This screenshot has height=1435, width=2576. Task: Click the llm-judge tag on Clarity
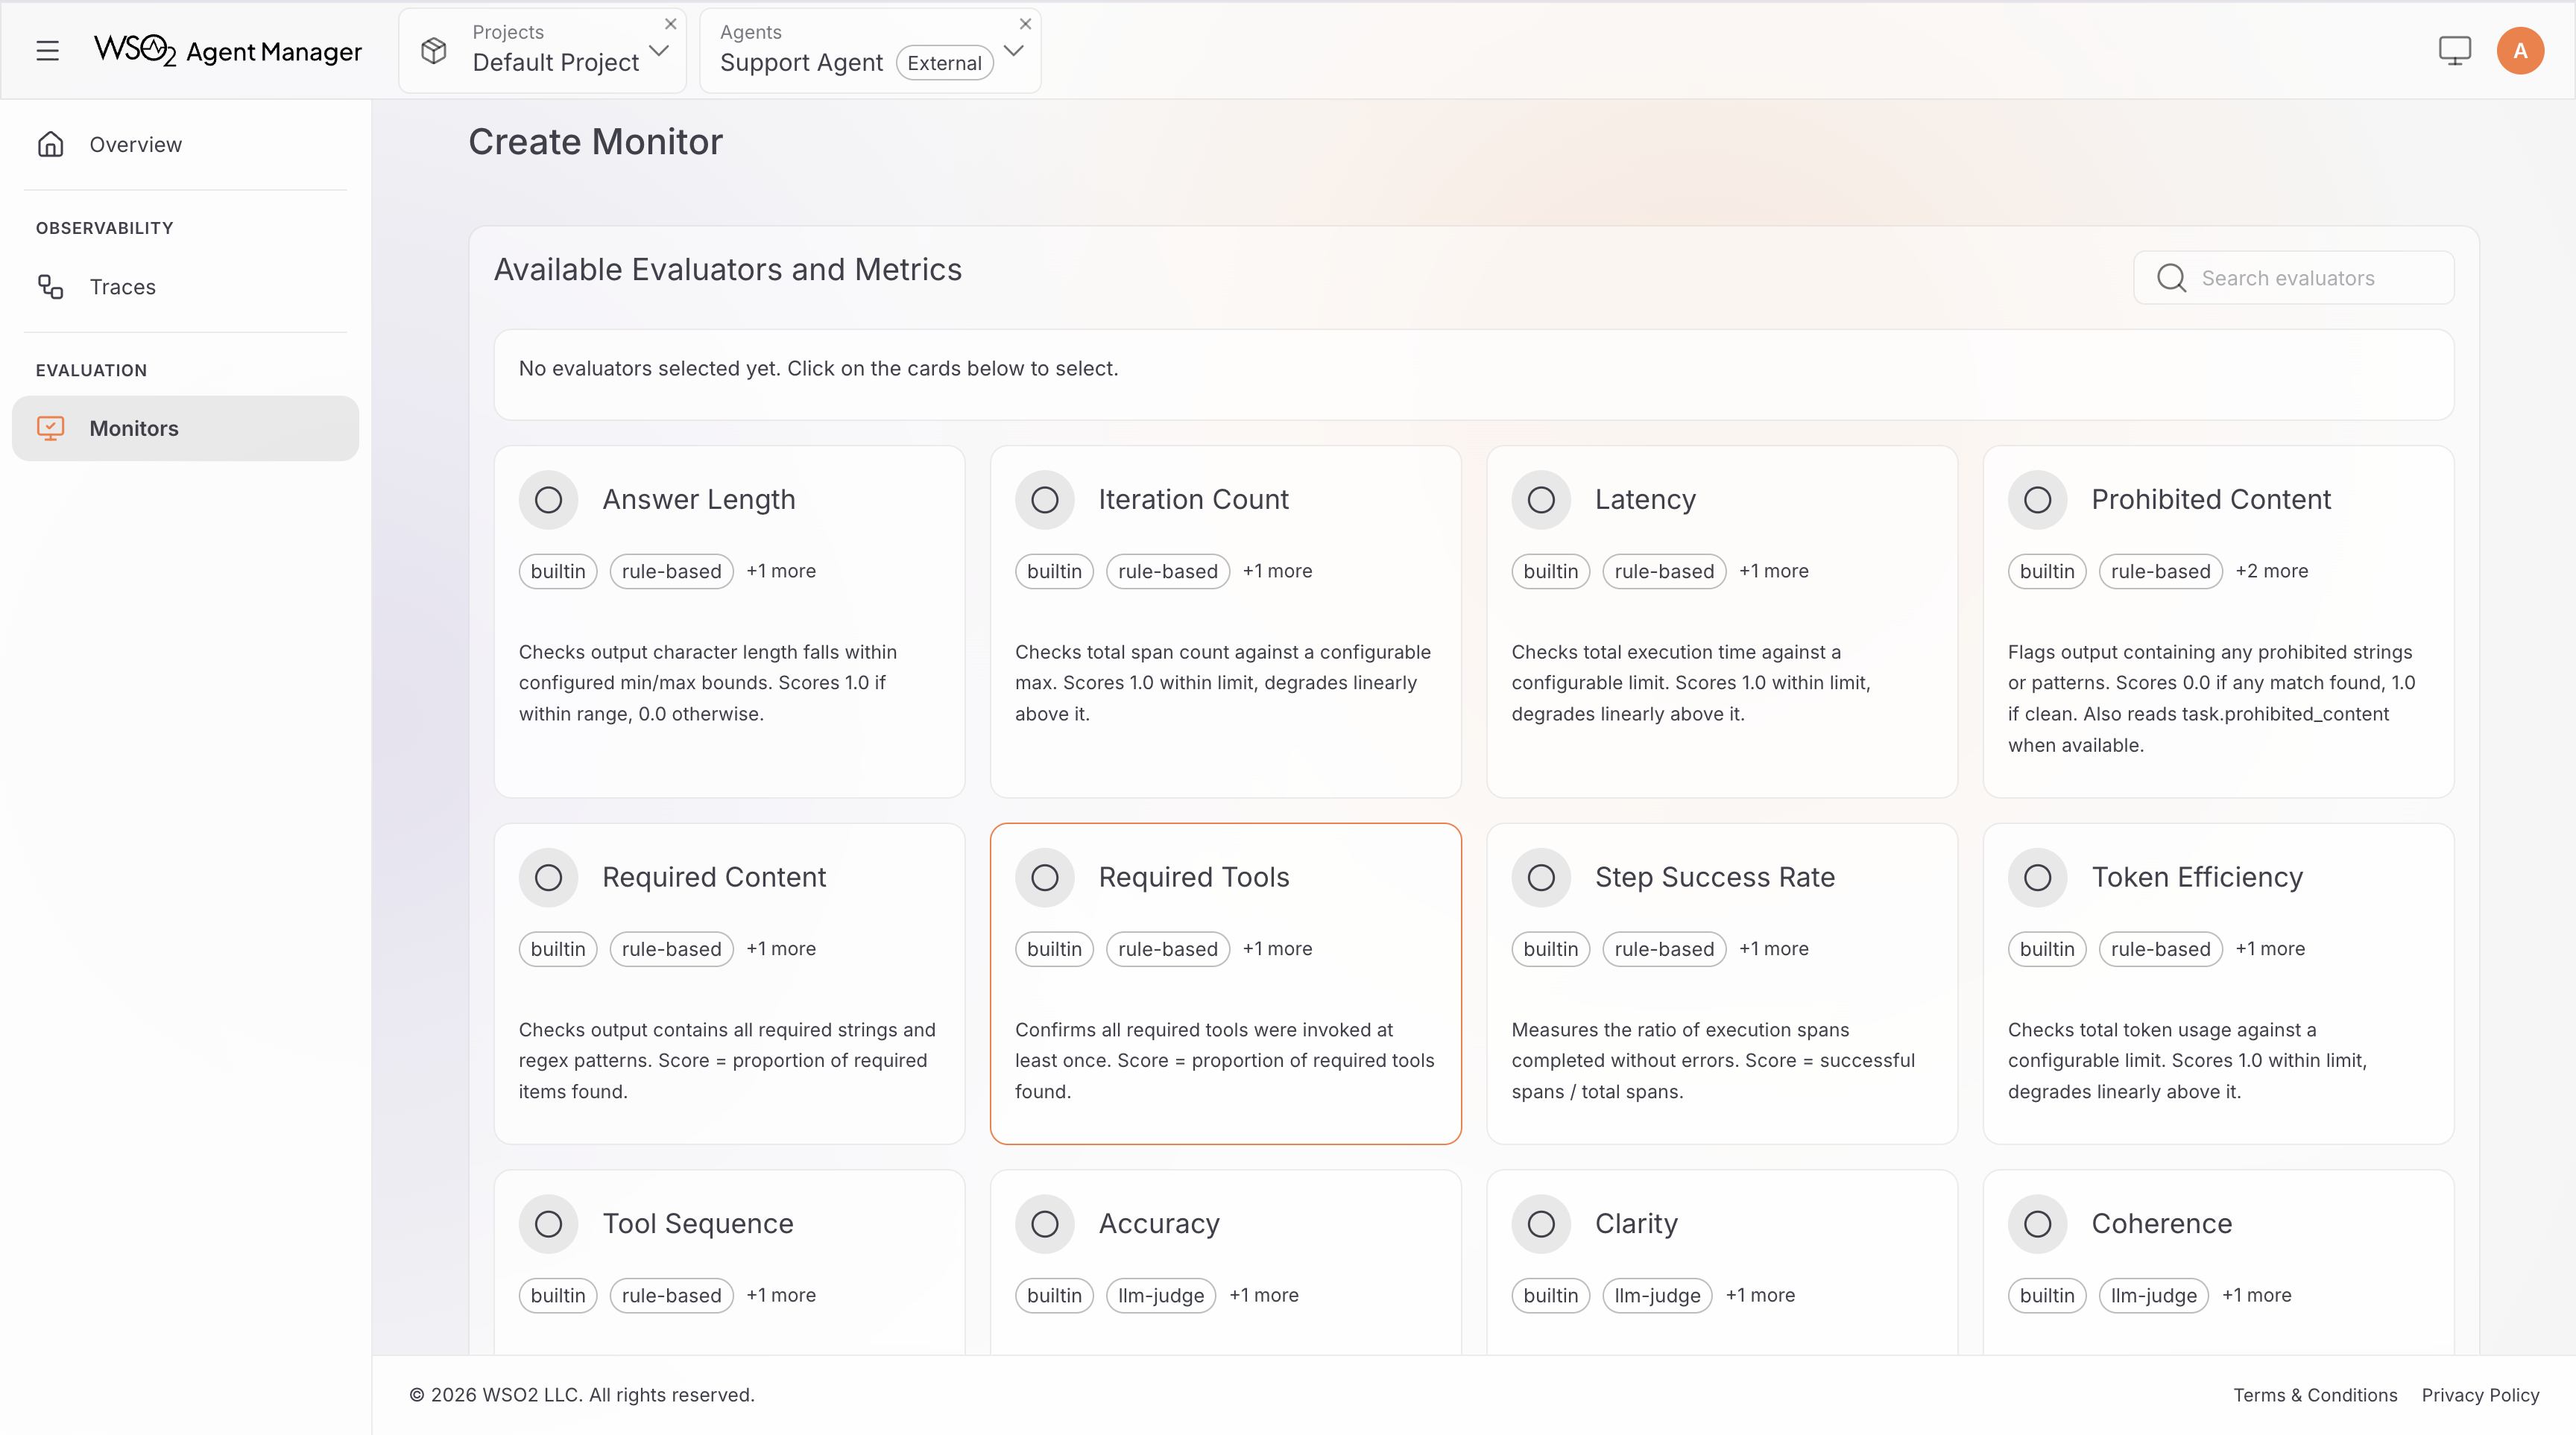click(x=1657, y=1296)
